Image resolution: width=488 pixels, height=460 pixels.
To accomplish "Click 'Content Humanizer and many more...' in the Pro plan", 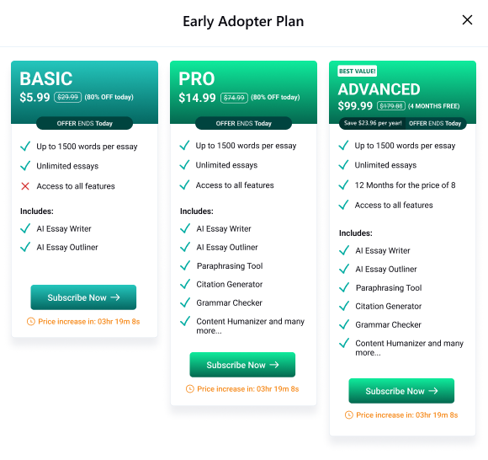I will tap(250, 326).
